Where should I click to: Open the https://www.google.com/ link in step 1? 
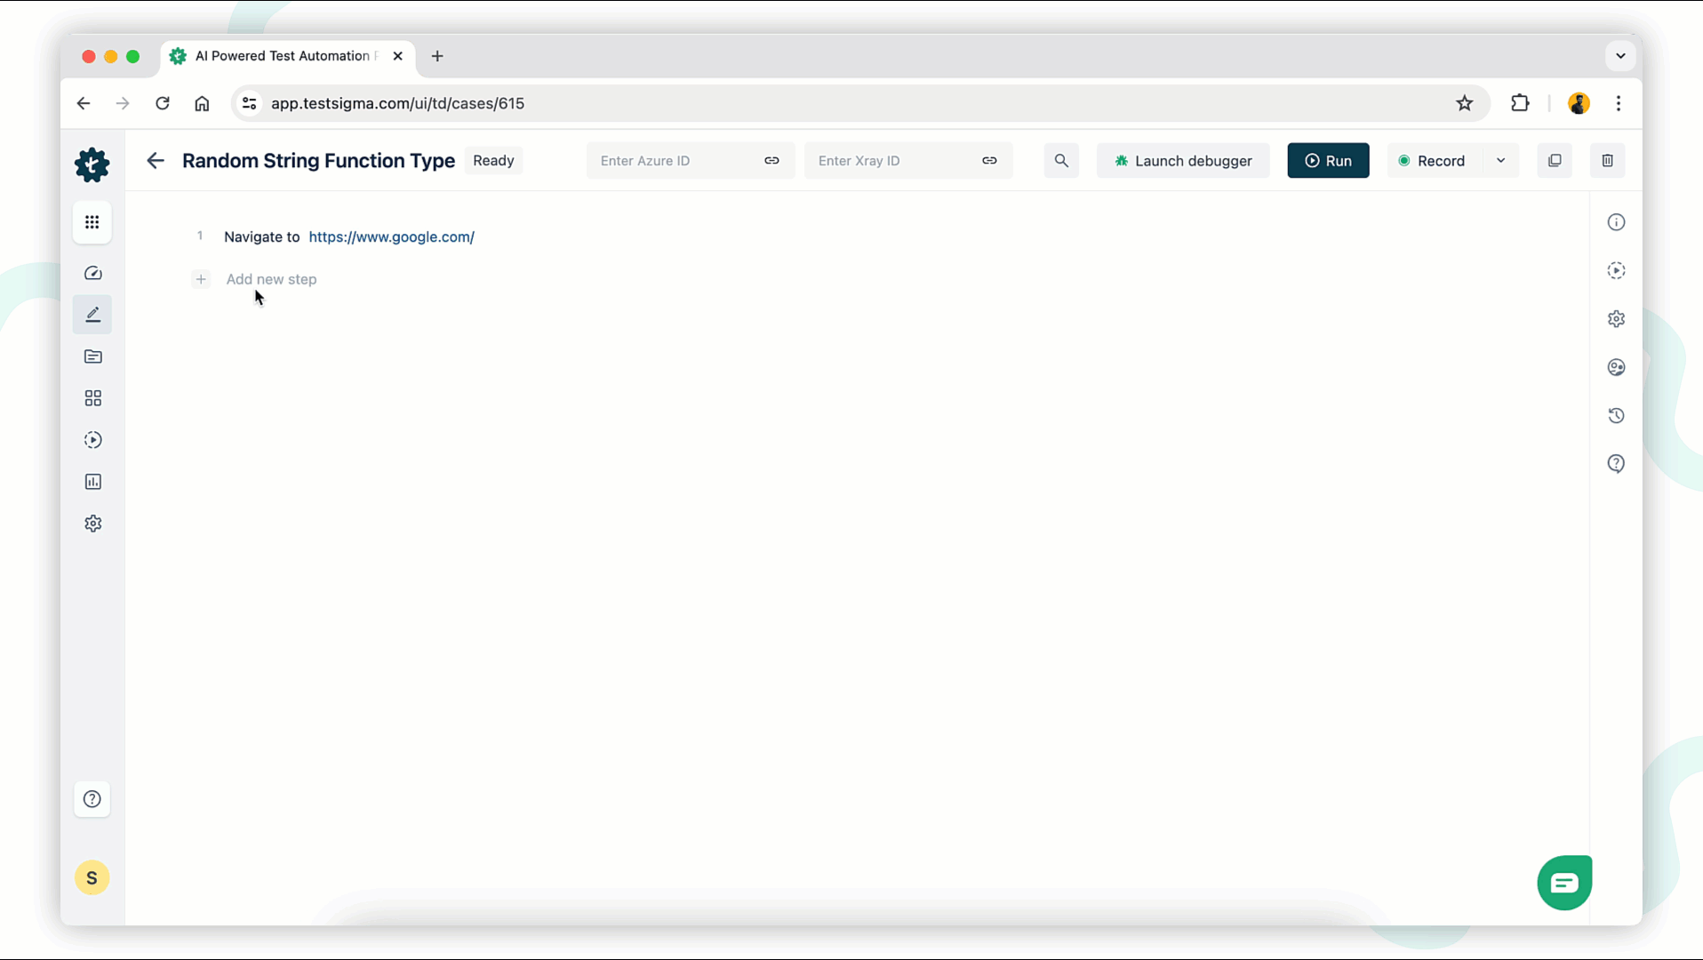(x=392, y=236)
